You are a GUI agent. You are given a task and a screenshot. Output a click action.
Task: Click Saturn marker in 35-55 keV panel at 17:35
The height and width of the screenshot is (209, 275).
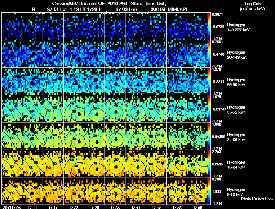click(x=116, y=112)
